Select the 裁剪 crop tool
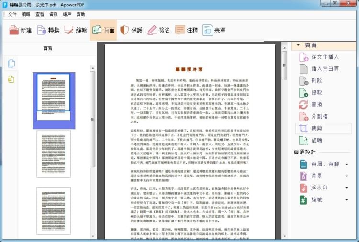 coord(324,128)
